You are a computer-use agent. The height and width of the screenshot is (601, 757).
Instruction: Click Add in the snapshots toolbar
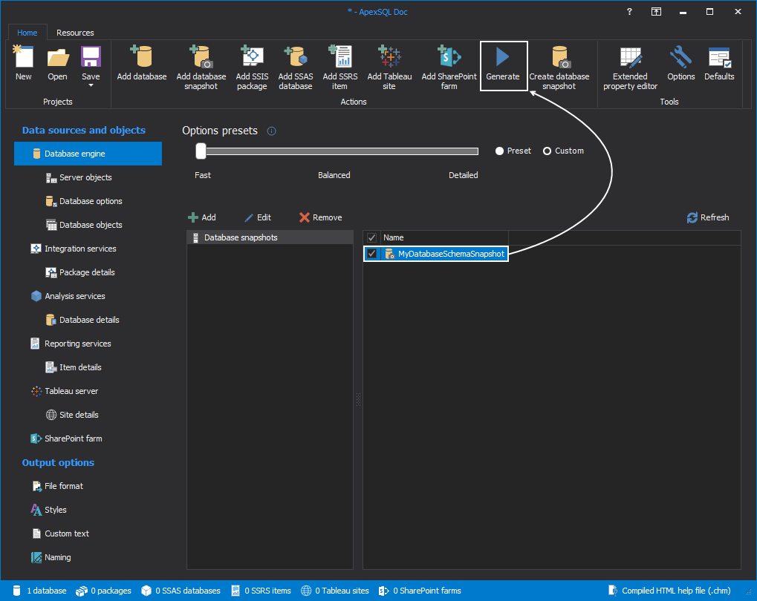coord(202,217)
